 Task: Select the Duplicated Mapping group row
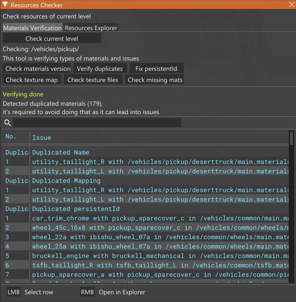[x=66, y=181]
